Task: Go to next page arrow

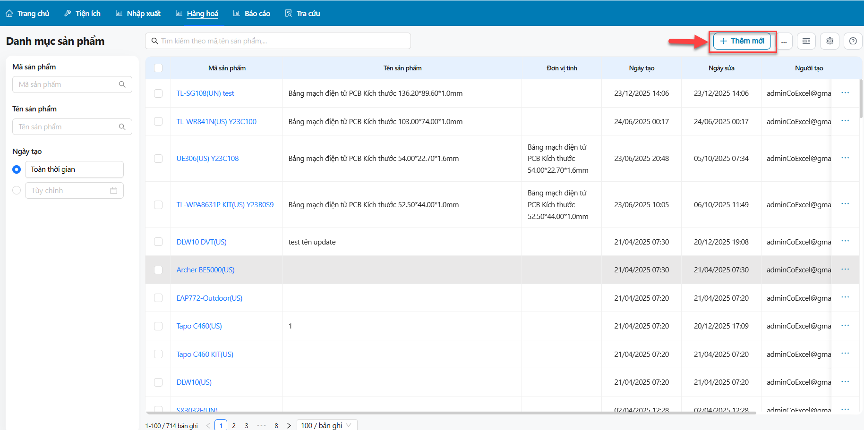Action: tap(289, 425)
